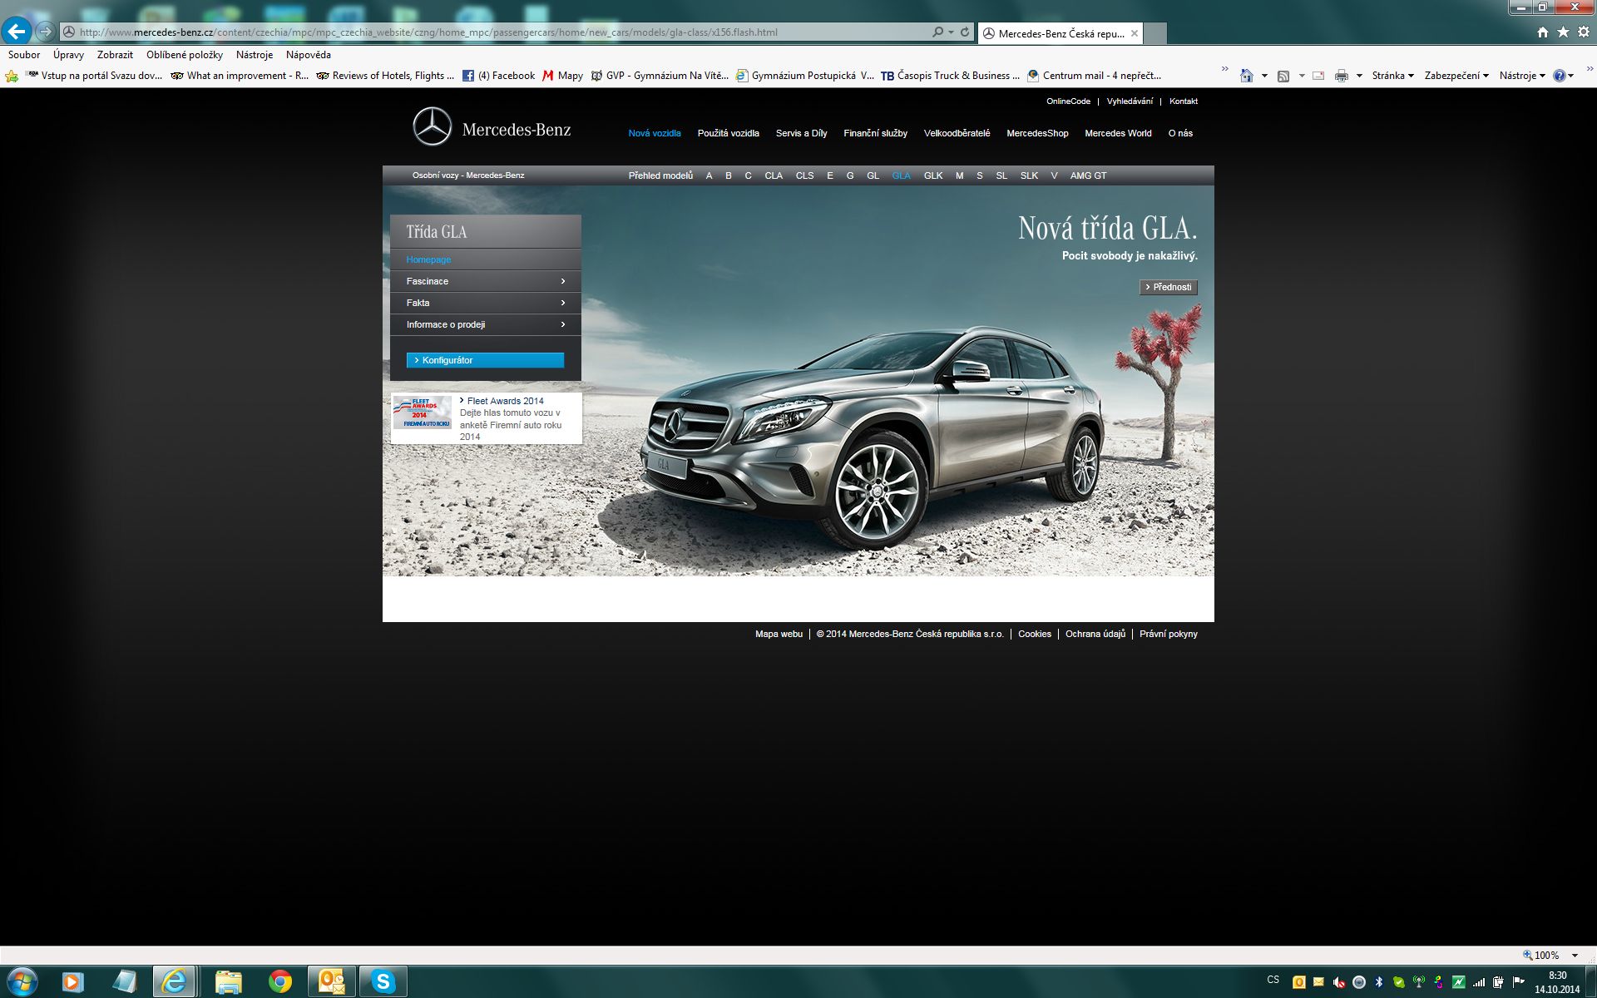
Task: Open the Úpravy menu
Action: tap(68, 55)
